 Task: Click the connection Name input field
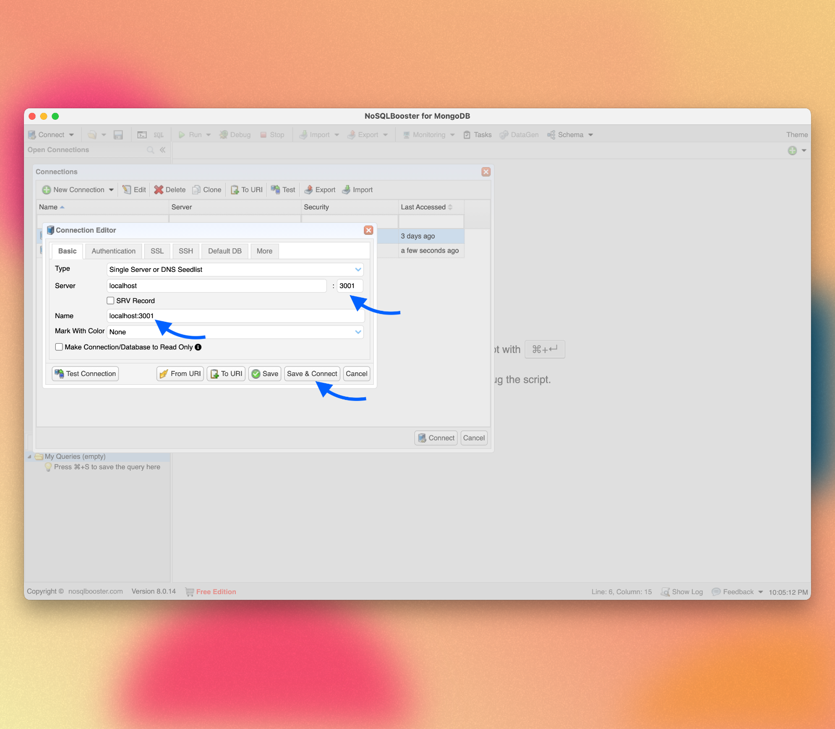pyautogui.click(x=235, y=316)
